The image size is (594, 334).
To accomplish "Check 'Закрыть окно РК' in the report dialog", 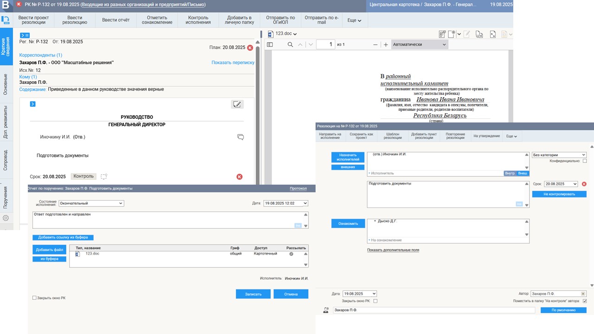I will click(x=34, y=298).
